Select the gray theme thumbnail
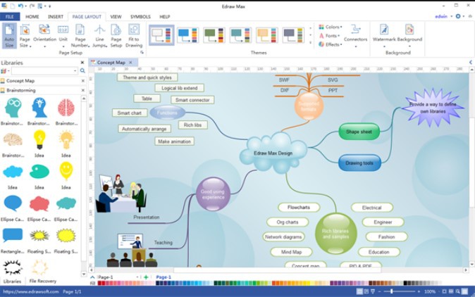The height and width of the screenshot is (297, 475). [x=293, y=35]
